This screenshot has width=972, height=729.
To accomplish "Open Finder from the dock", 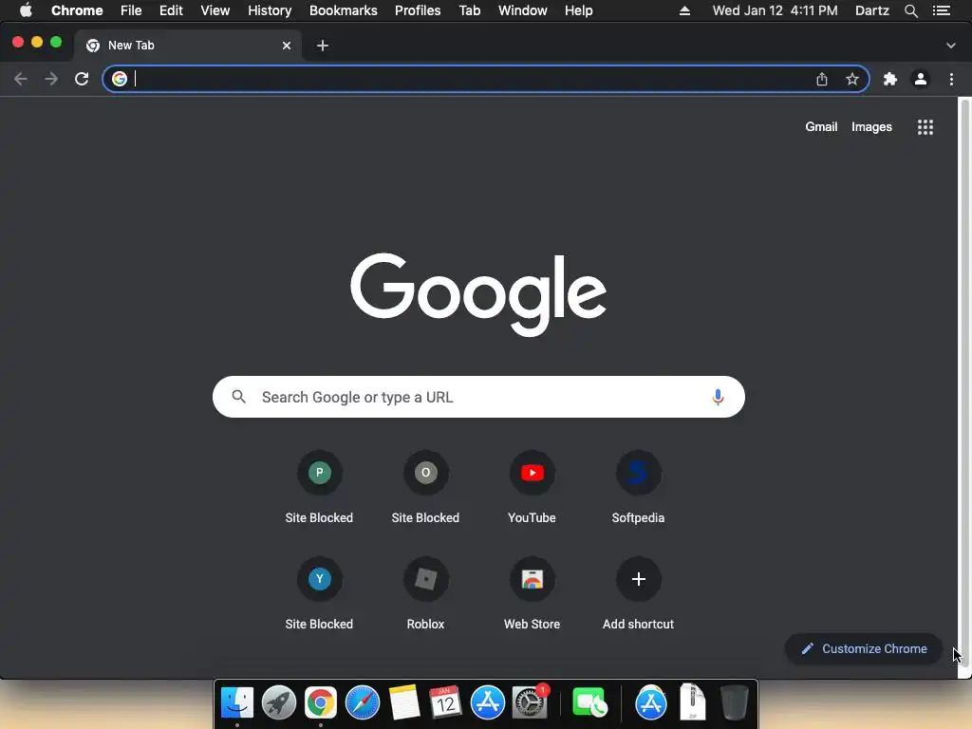I will tap(237, 702).
